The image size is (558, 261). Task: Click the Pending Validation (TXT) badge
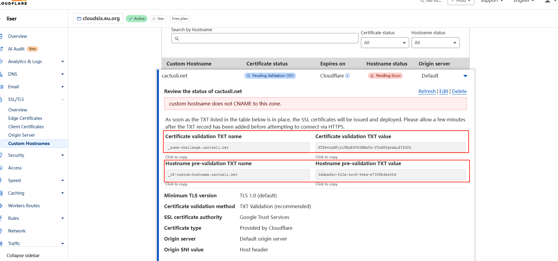coord(270,76)
